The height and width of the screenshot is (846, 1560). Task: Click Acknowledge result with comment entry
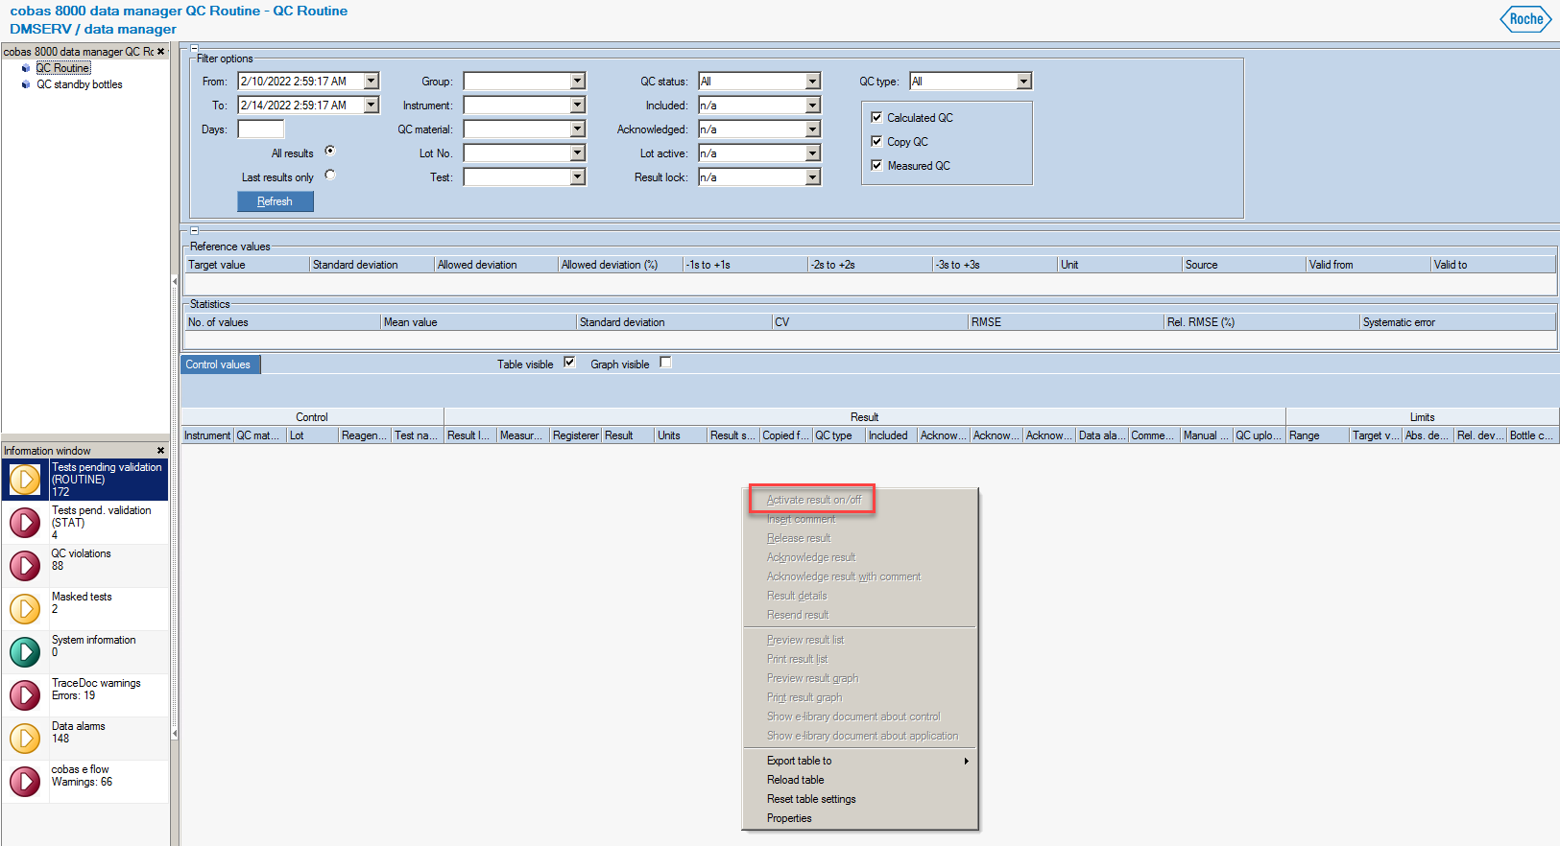tap(860, 576)
